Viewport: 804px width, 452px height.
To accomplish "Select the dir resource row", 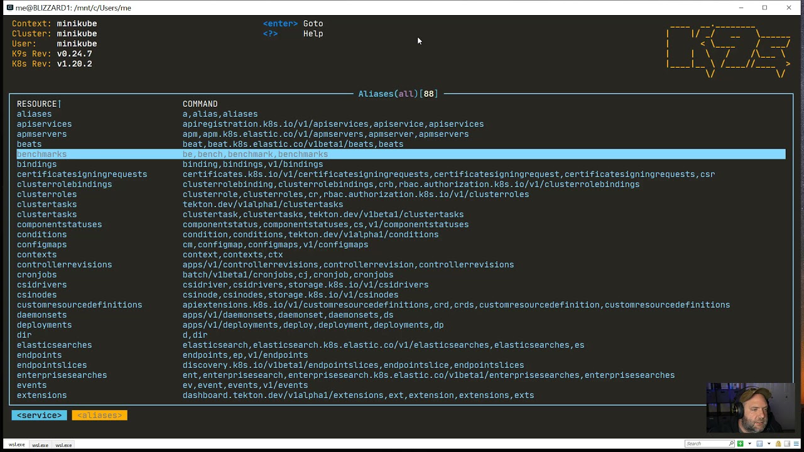I will point(401,335).
